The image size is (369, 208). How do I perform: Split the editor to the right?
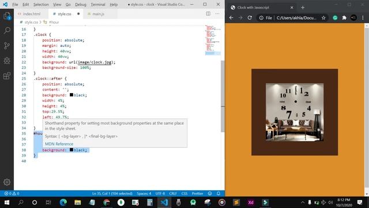click(x=208, y=14)
